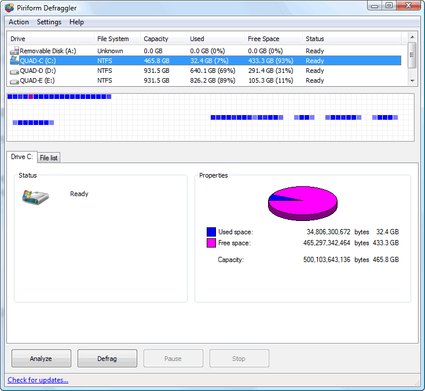
Task: Click the Piriform Defraggler title bar icon
Action: [9, 8]
